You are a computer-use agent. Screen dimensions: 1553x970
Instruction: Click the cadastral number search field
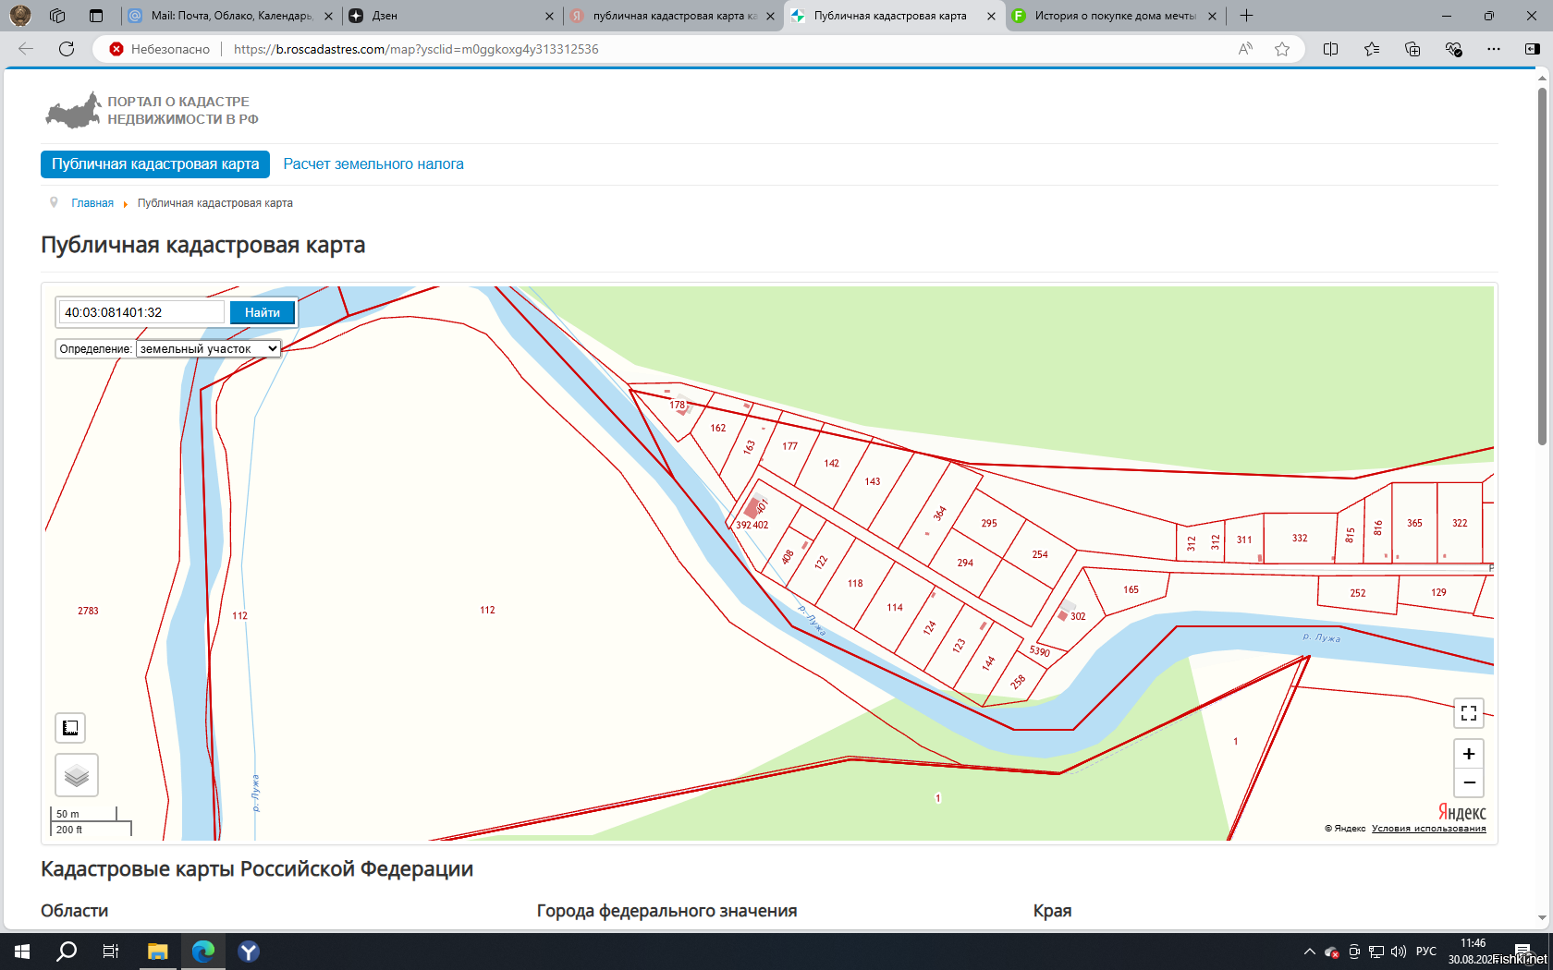click(141, 312)
